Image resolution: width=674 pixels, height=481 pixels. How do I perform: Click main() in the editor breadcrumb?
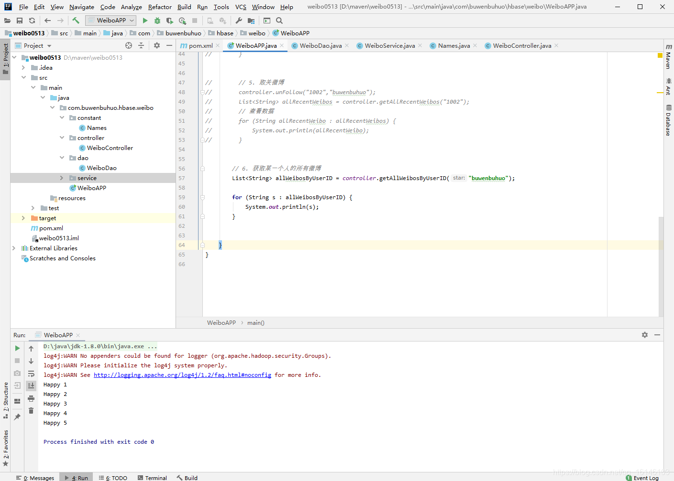[x=255, y=323]
